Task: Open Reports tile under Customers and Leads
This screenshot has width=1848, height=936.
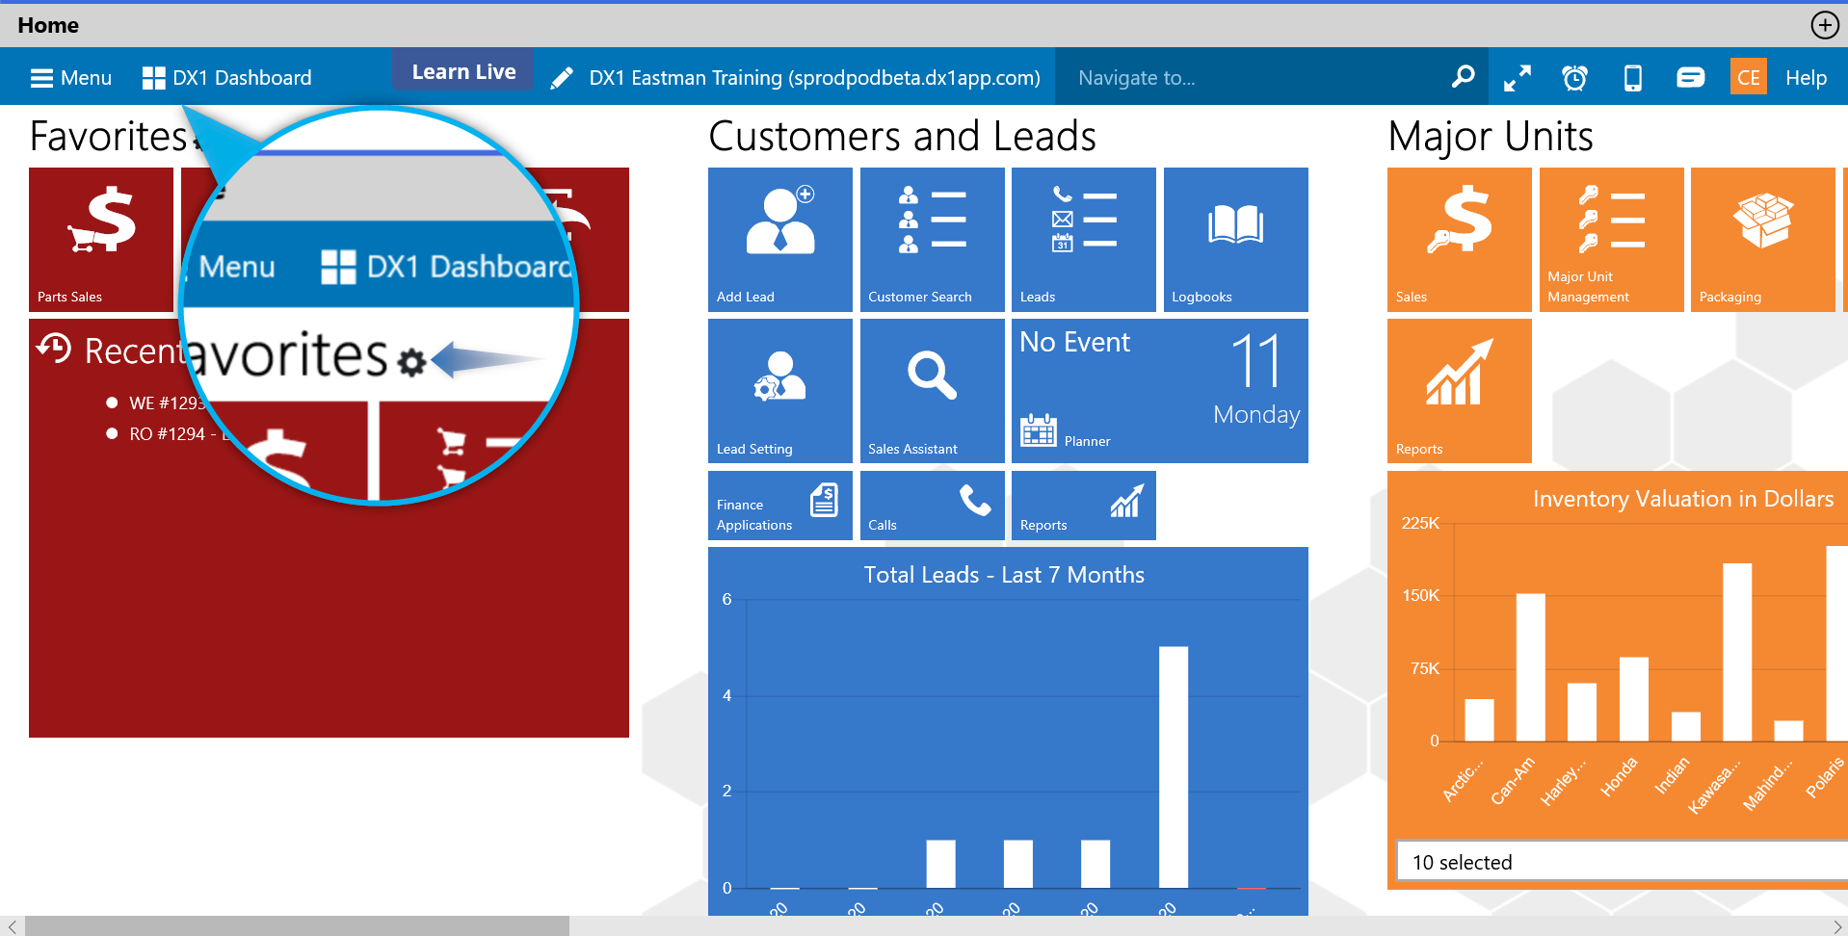Action: (1084, 506)
